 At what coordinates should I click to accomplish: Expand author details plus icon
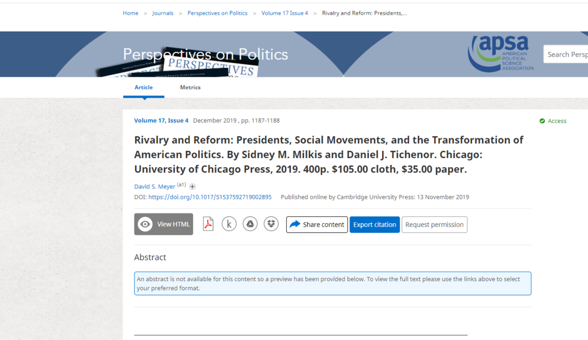[x=192, y=186]
